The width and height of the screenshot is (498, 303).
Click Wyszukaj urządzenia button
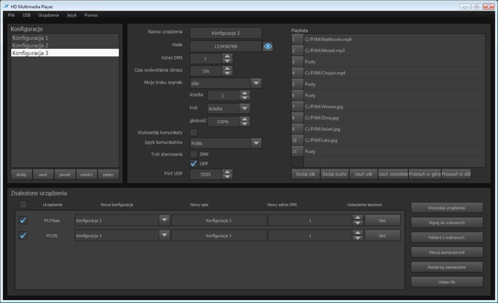(447, 208)
